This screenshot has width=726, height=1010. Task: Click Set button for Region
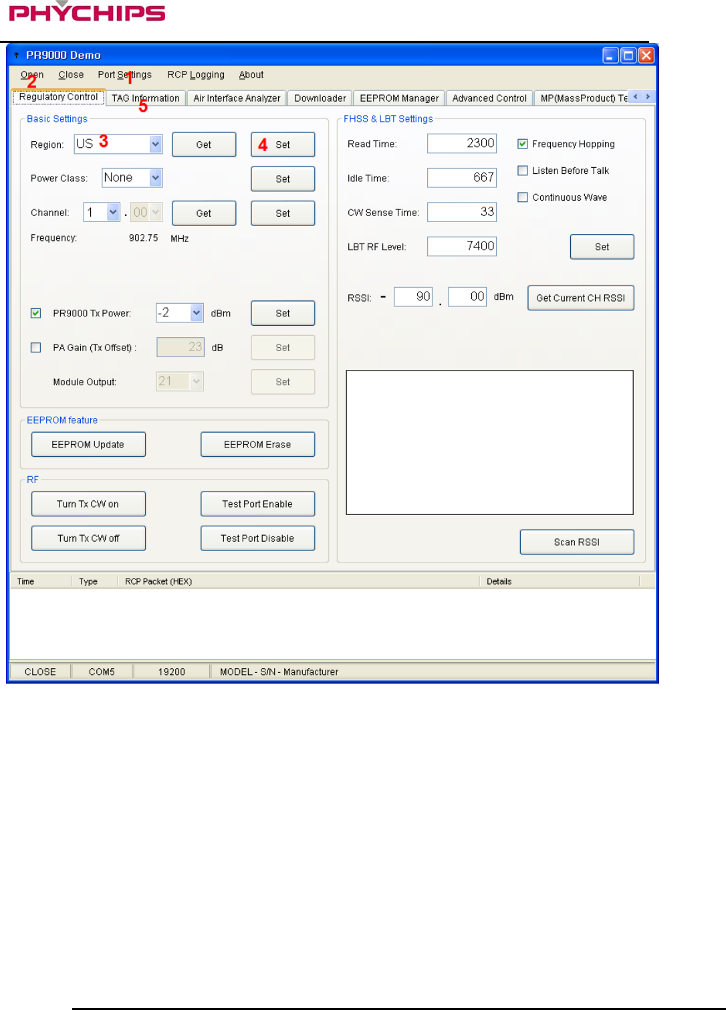(x=283, y=144)
